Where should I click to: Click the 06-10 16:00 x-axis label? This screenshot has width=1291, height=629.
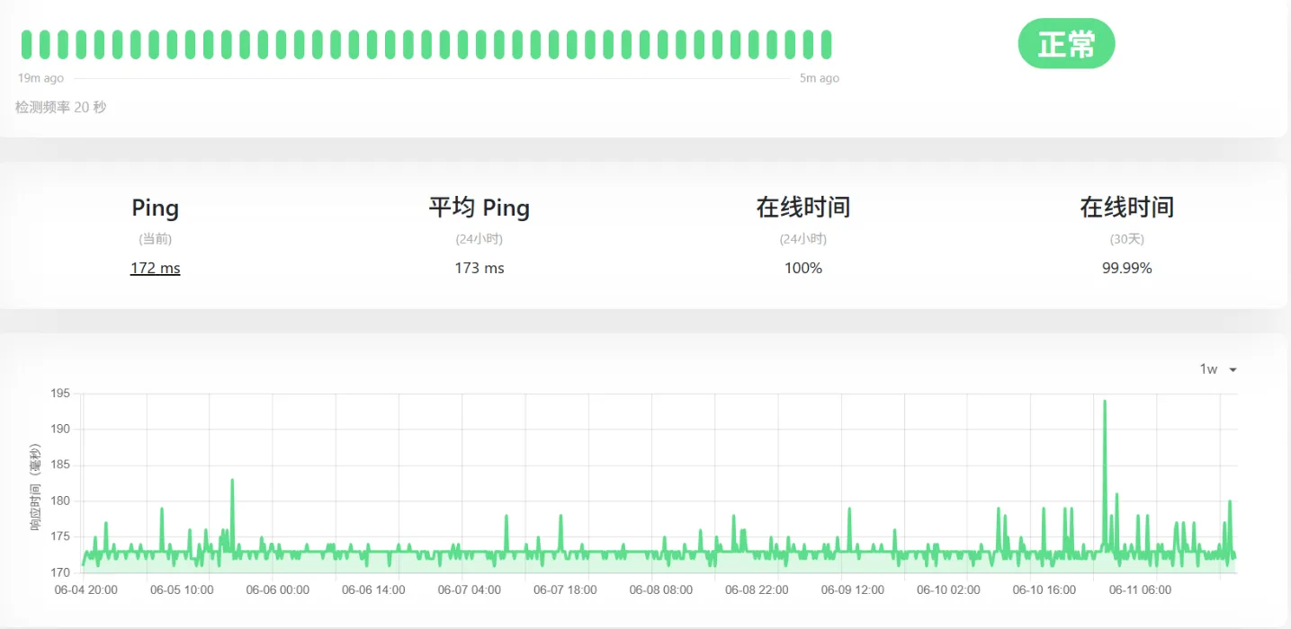[x=1044, y=590]
